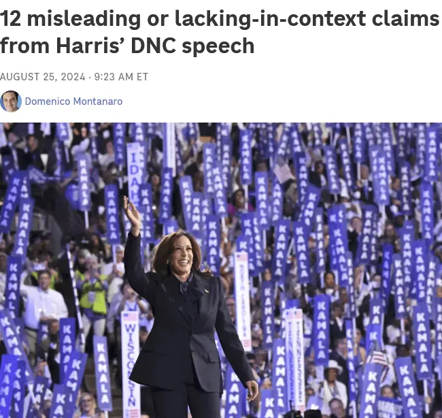Click the 9:23 AM ET timestamp
This screenshot has height=418, width=442.
point(121,77)
